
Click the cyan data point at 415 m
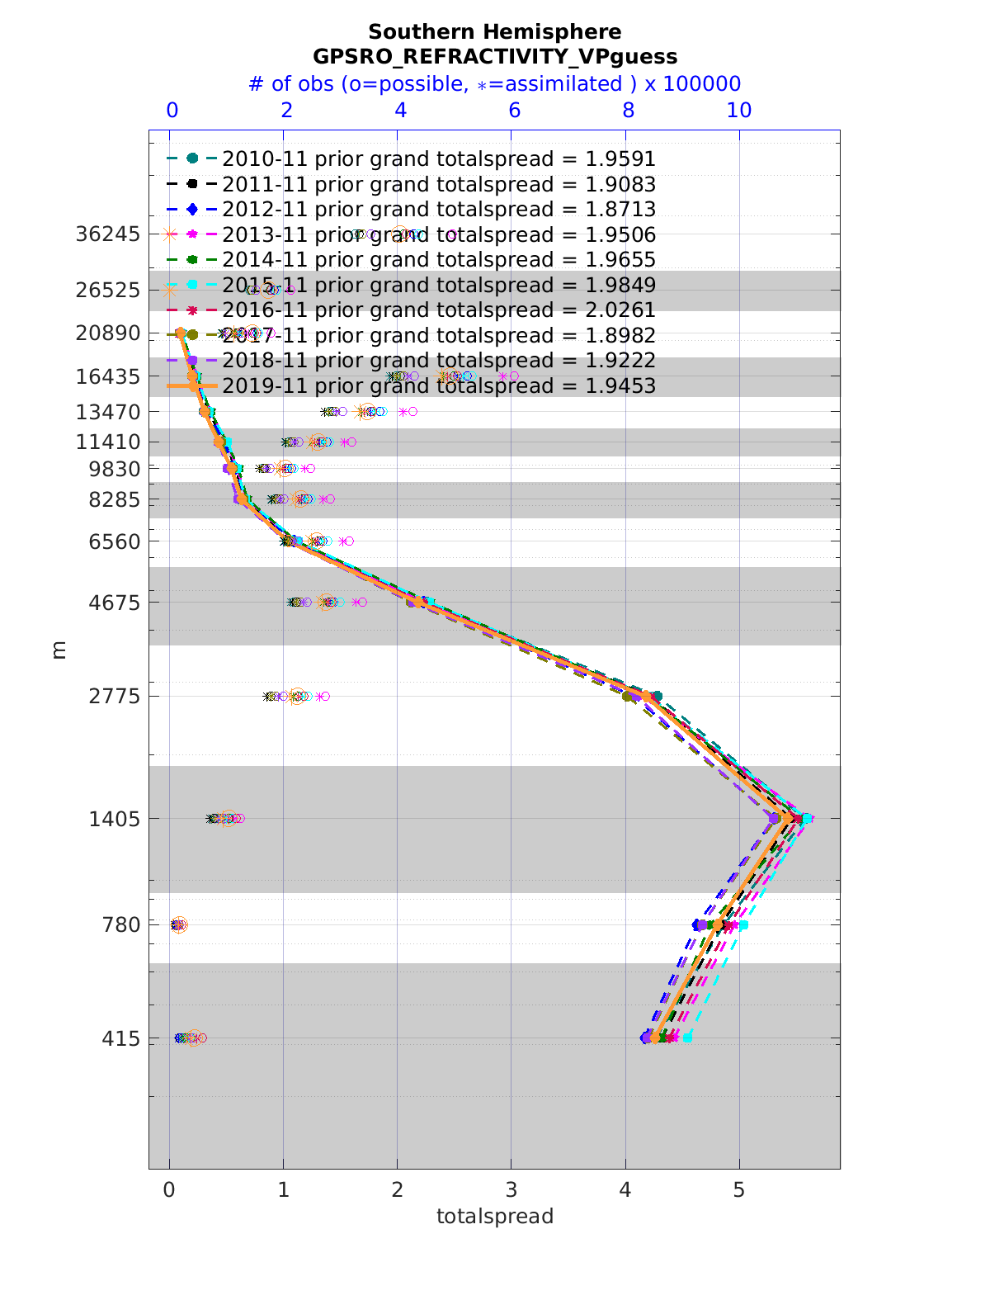(687, 1038)
